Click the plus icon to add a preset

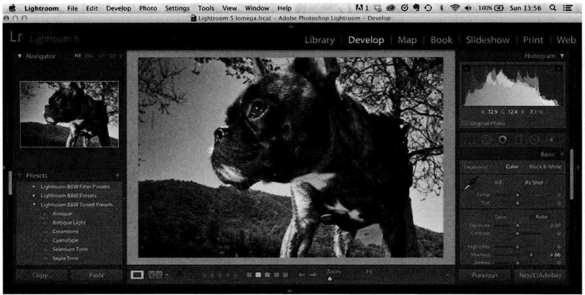(117, 175)
